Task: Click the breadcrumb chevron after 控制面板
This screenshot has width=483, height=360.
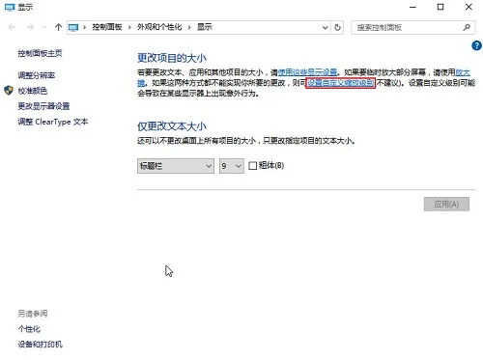Action: [x=129, y=27]
